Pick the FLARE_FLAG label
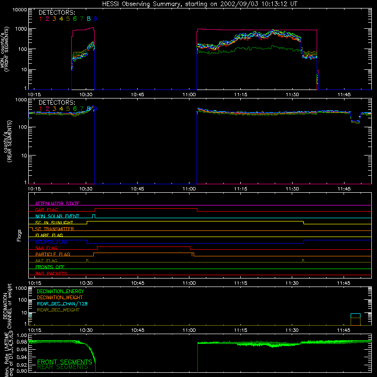The height and width of the screenshot is (377, 377). point(49,235)
